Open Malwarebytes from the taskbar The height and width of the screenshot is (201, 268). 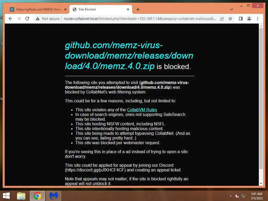(x=54, y=196)
